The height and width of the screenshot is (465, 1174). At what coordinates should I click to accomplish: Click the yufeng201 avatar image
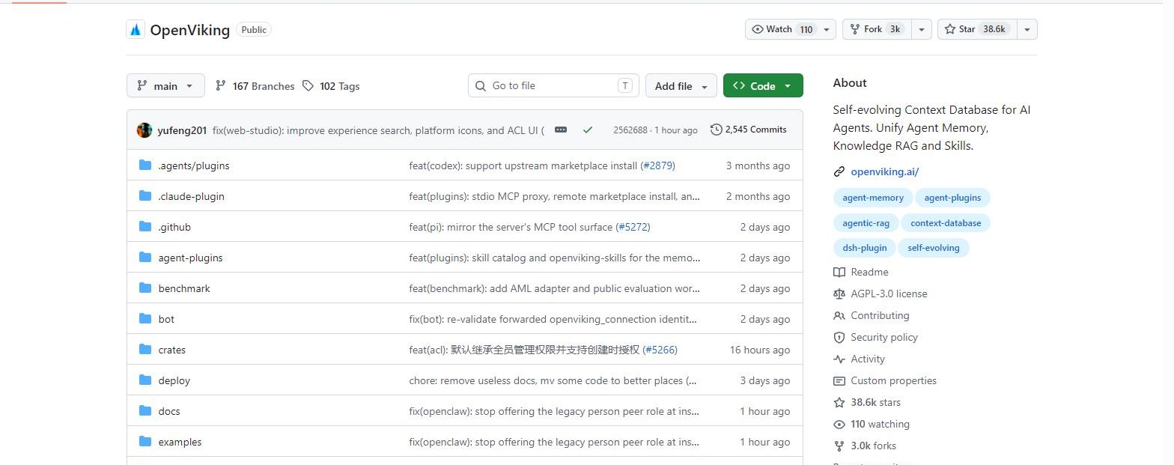145,130
